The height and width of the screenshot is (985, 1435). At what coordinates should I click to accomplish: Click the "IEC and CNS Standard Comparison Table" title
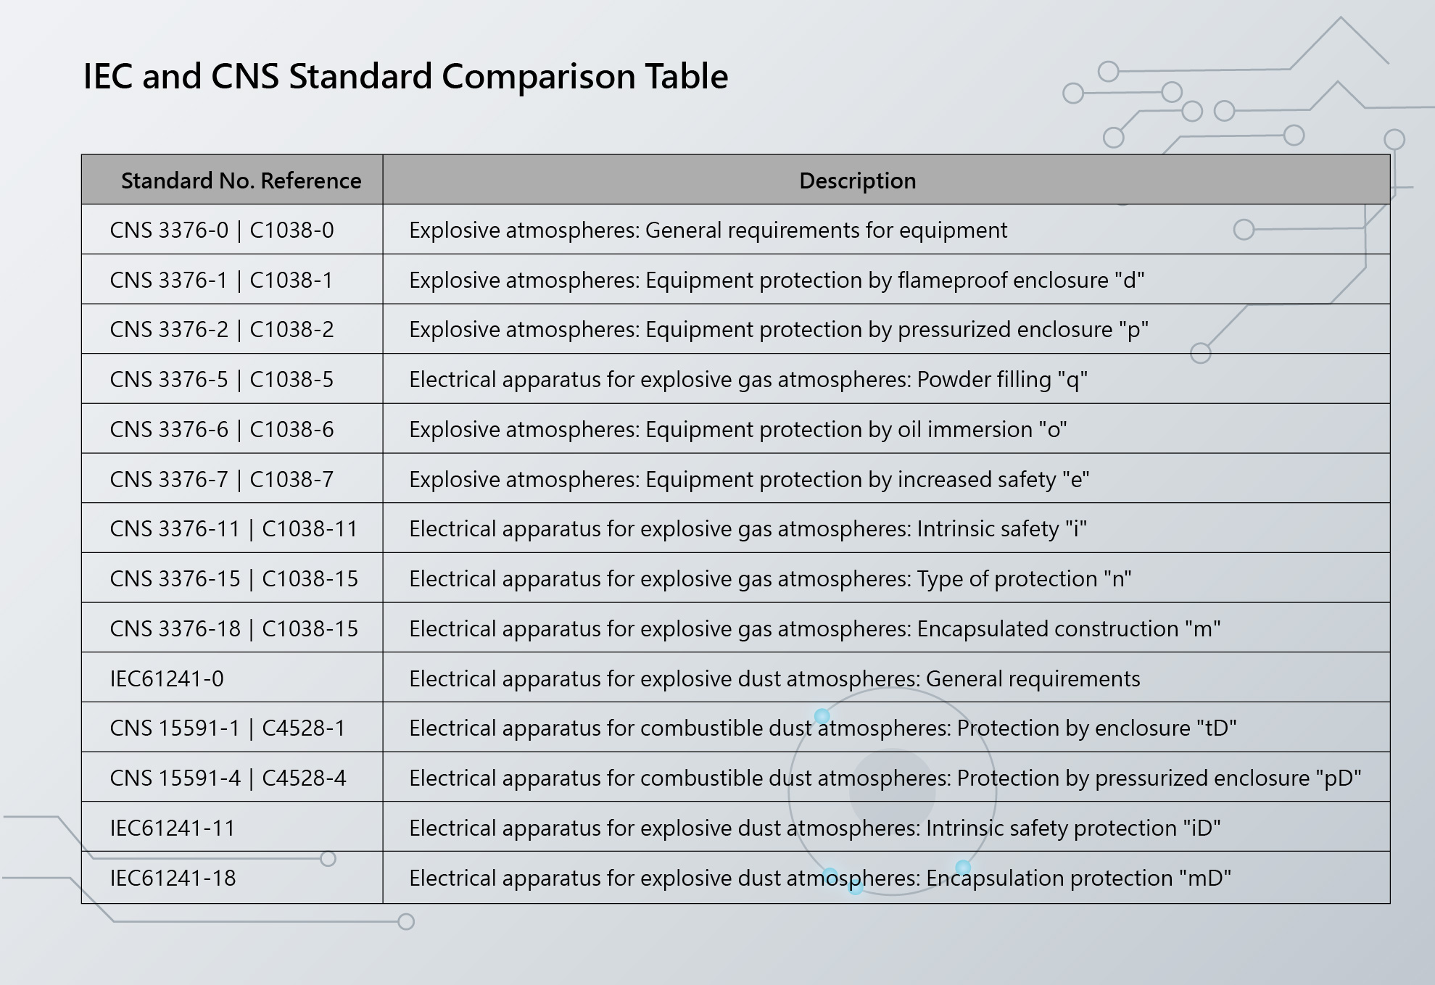(x=405, y=77)
